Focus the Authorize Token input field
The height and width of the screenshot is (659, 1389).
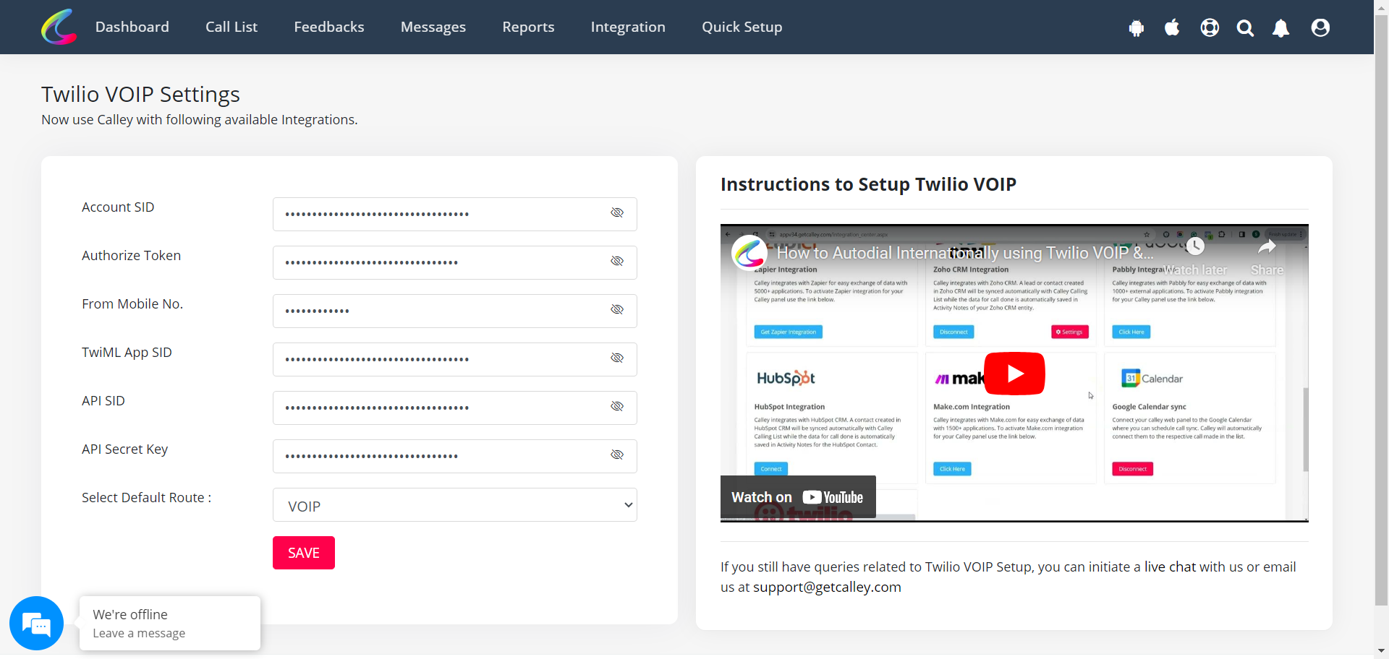tap(455, 262)
